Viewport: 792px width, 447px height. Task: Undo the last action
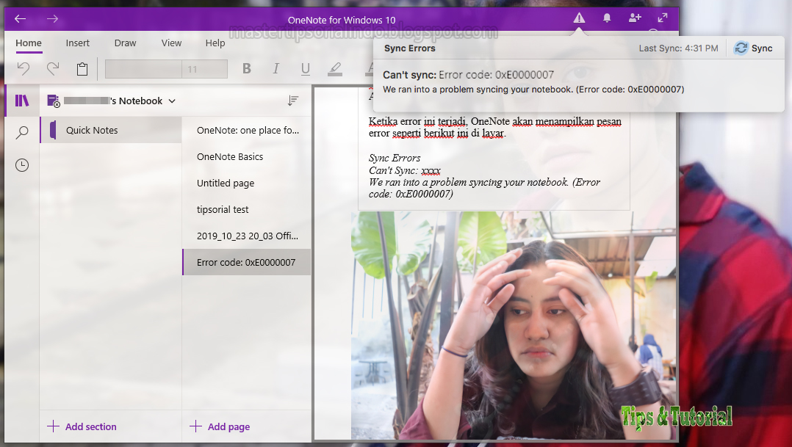[23, 68]
